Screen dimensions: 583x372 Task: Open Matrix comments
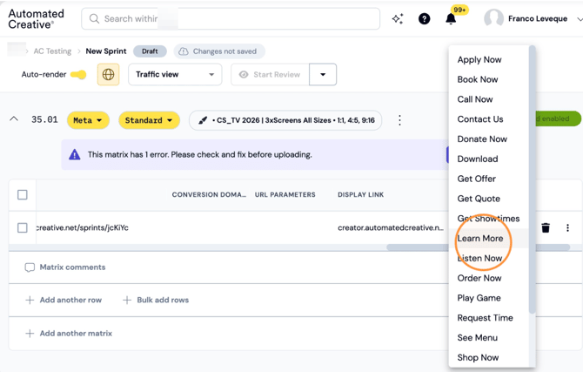point(65,267)
